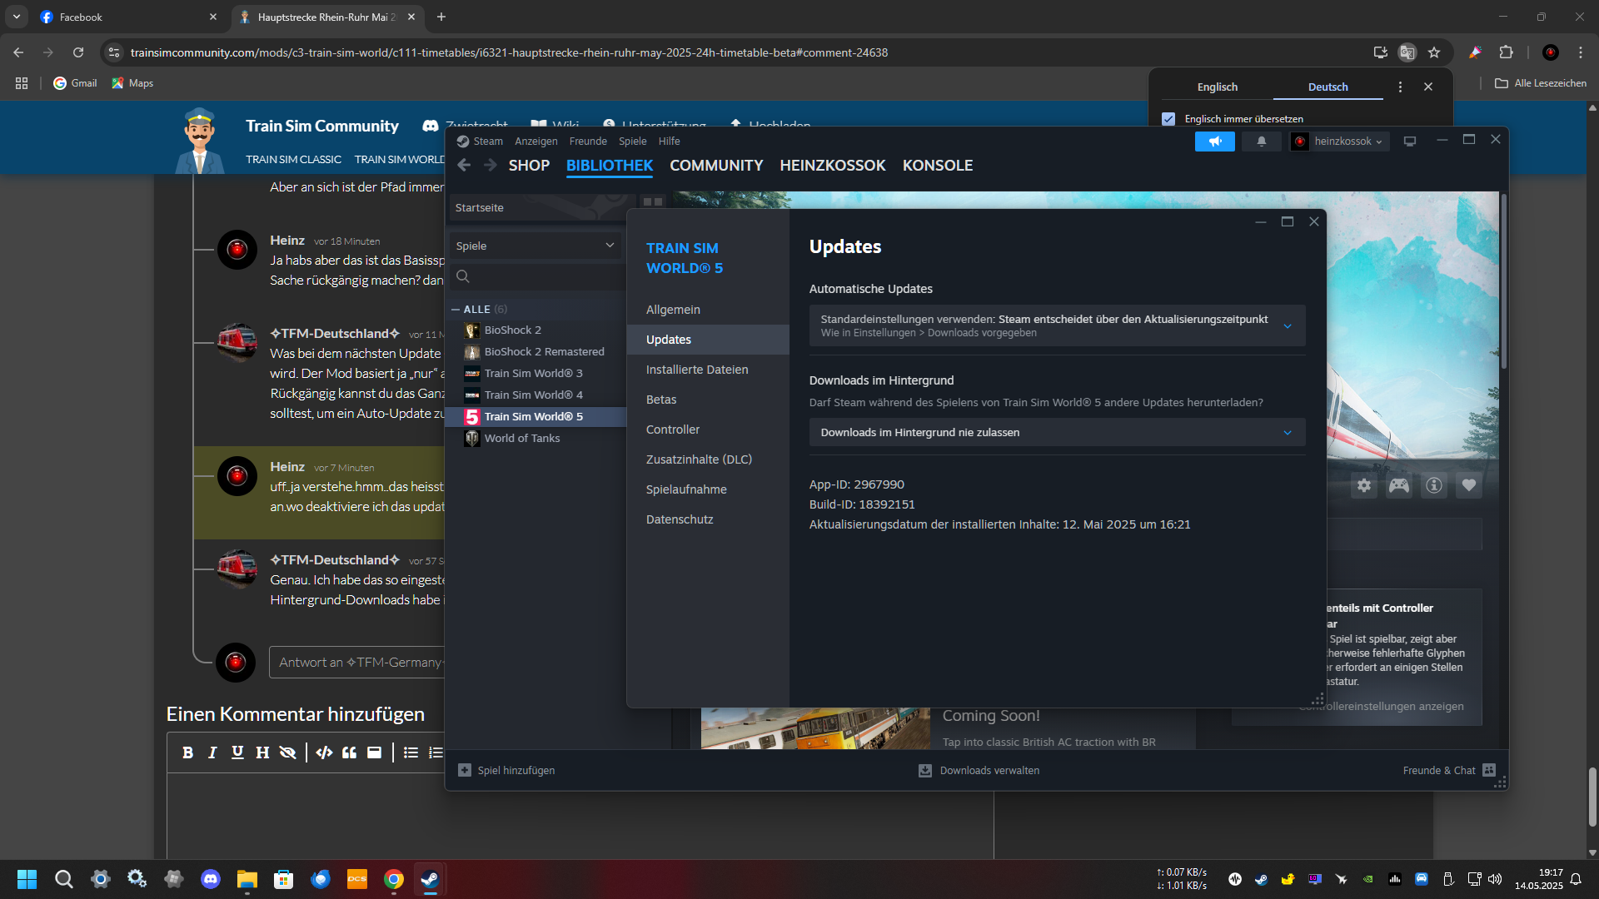The image size is (1599, 899).
Task: Open the Anzeigen menu
Action: tap(535, 142)
